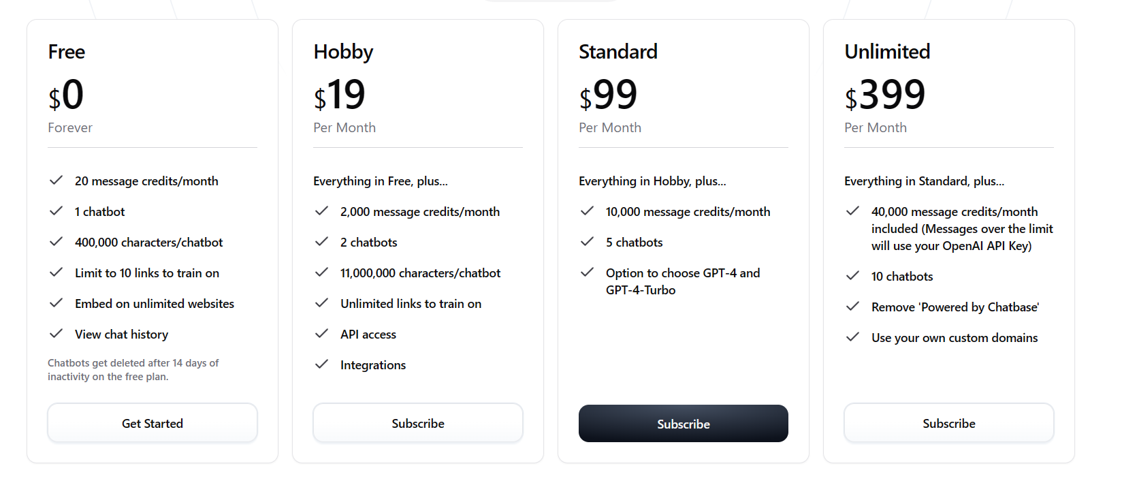Subscribe to the Hobby plan

418,423
